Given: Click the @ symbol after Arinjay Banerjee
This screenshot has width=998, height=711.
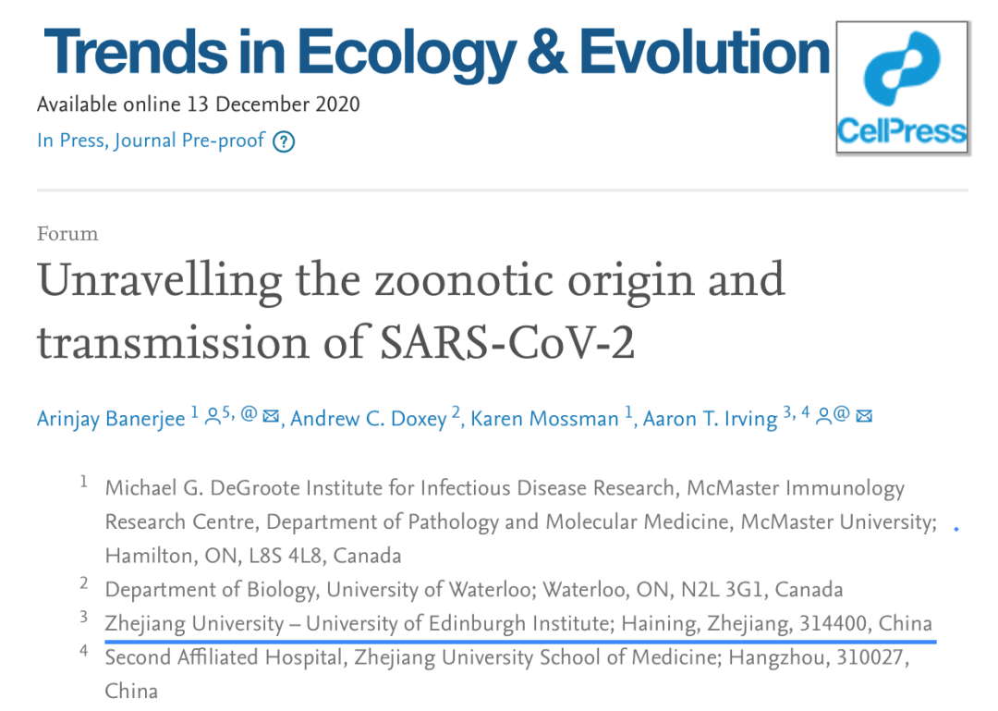Looking at the screenshot, I should [x=249, y=417].
